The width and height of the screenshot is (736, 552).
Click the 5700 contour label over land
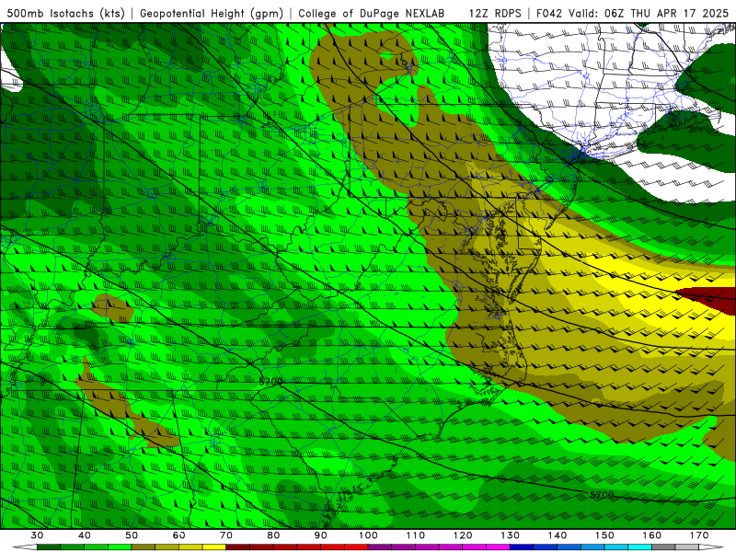click(270, 382)
